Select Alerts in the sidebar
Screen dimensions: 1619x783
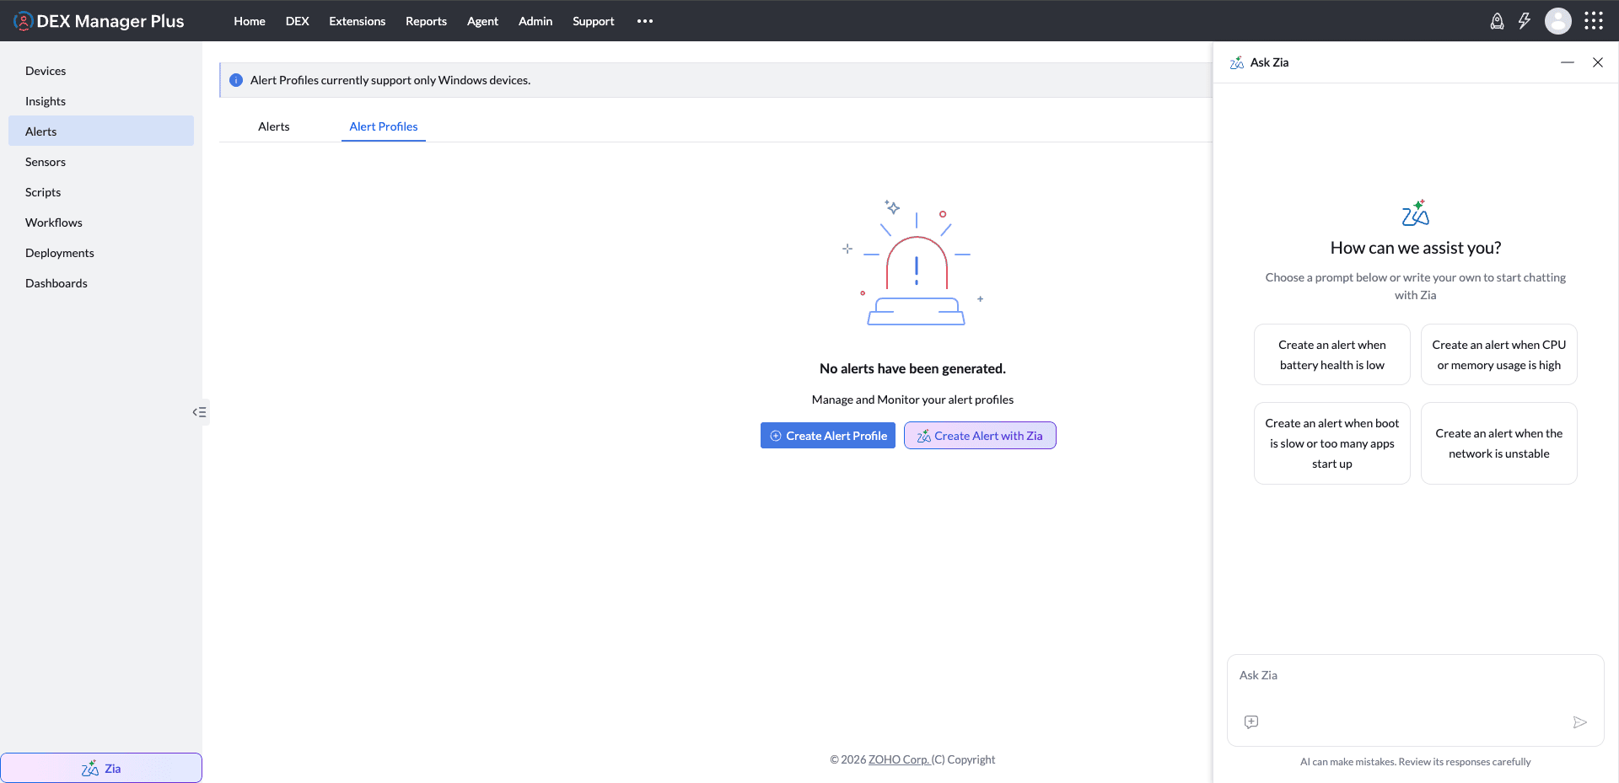point(101,131)
